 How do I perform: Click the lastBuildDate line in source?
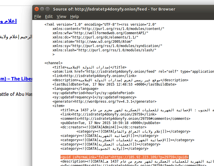click(114, 84)
